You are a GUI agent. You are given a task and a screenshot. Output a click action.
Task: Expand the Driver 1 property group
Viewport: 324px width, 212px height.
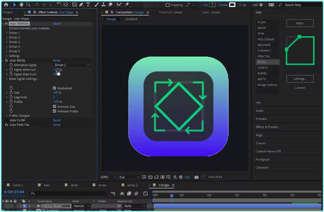(x=7, y=33)
